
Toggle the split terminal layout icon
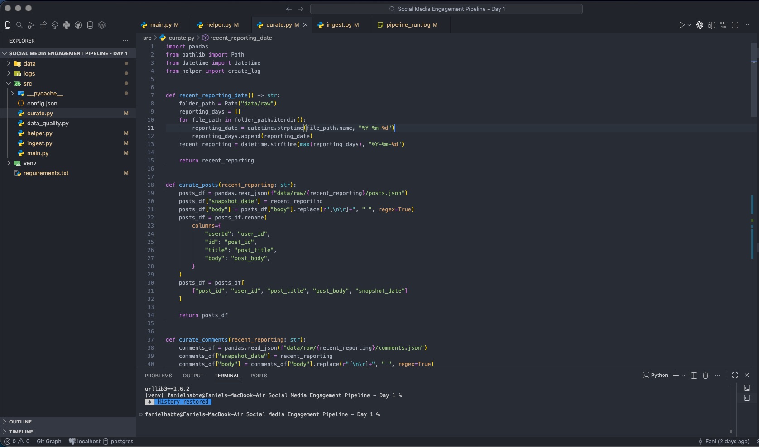pyautogui.click(x=693, y=376)
